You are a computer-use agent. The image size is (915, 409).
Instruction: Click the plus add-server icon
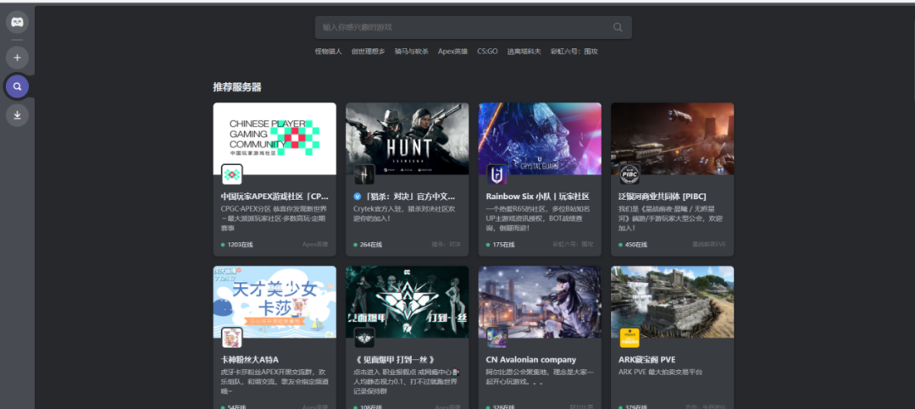tap(17, 58)
